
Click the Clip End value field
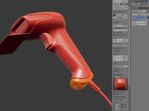(120, 41)
